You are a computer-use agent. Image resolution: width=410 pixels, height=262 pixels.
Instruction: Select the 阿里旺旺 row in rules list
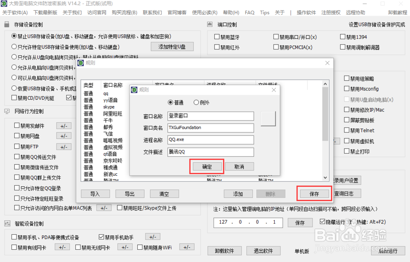click(x=113, y=114)
